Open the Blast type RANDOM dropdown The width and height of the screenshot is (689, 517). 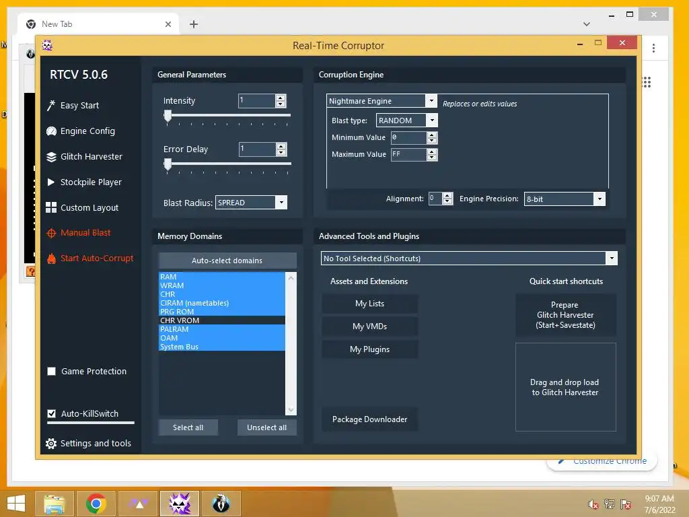[432, 120]
